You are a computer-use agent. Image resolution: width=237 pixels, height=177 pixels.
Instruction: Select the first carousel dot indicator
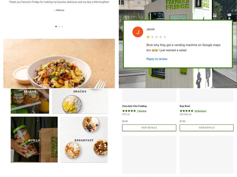click(56, 27)
